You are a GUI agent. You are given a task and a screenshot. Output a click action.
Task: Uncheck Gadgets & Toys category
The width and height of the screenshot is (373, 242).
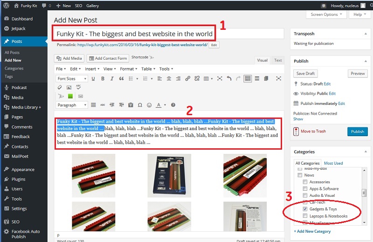(305, 209)
